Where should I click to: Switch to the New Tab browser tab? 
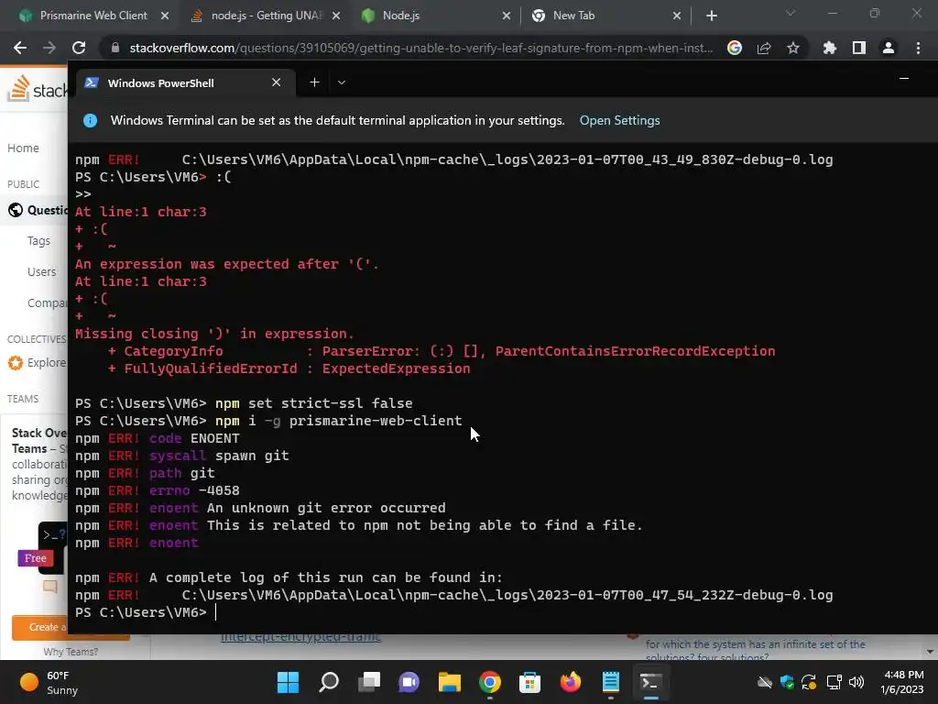pyautogui.click(x=605, y=16)
